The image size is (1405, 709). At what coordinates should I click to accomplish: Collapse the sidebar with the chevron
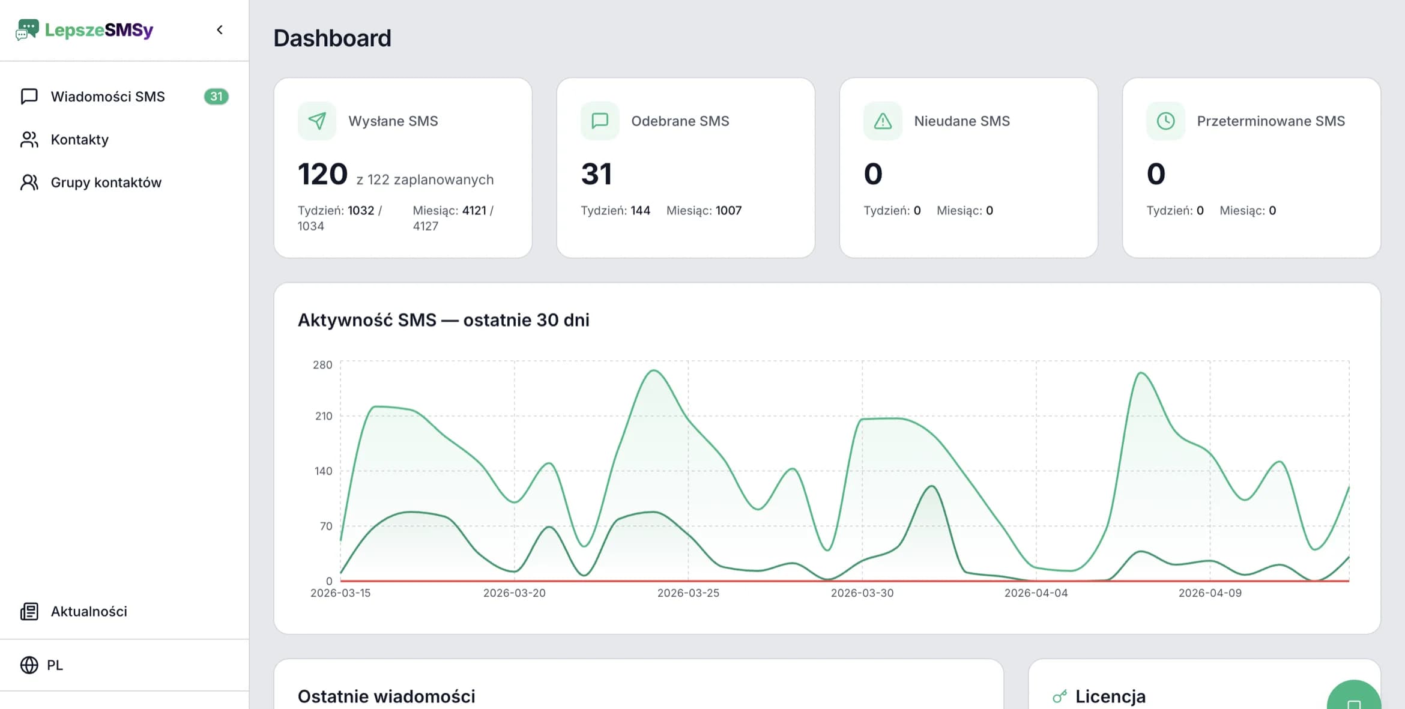click(x=220, y=29)
